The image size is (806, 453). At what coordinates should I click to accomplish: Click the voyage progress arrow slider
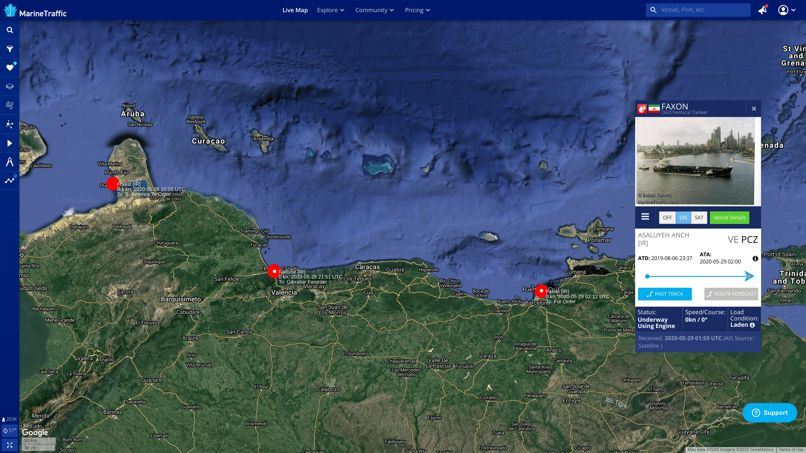point(749,276)
